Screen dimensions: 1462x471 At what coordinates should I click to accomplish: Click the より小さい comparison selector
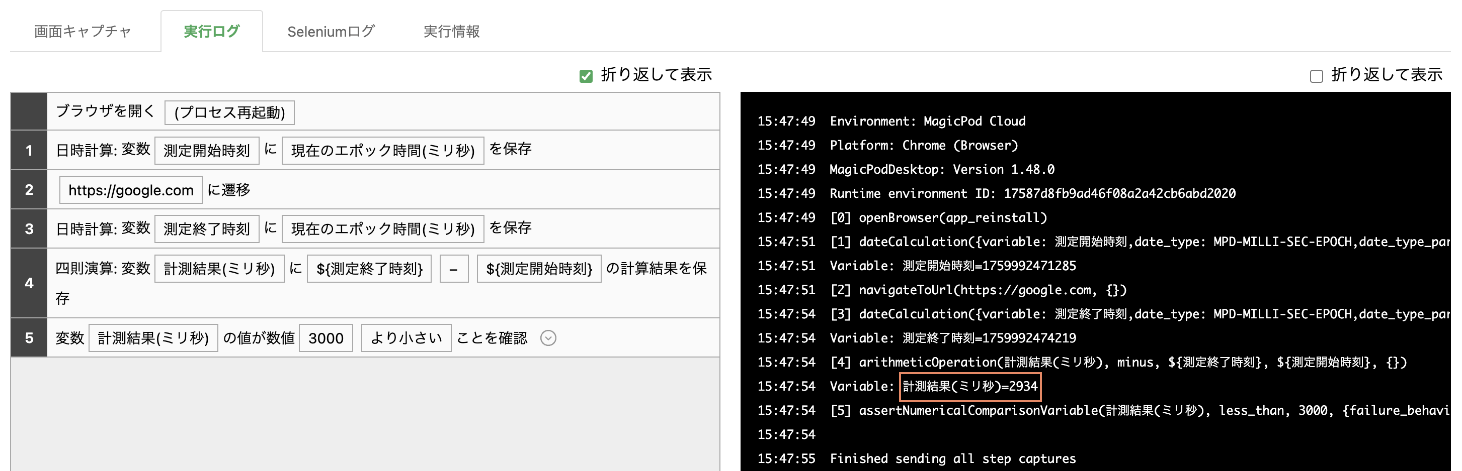point(407,338)
